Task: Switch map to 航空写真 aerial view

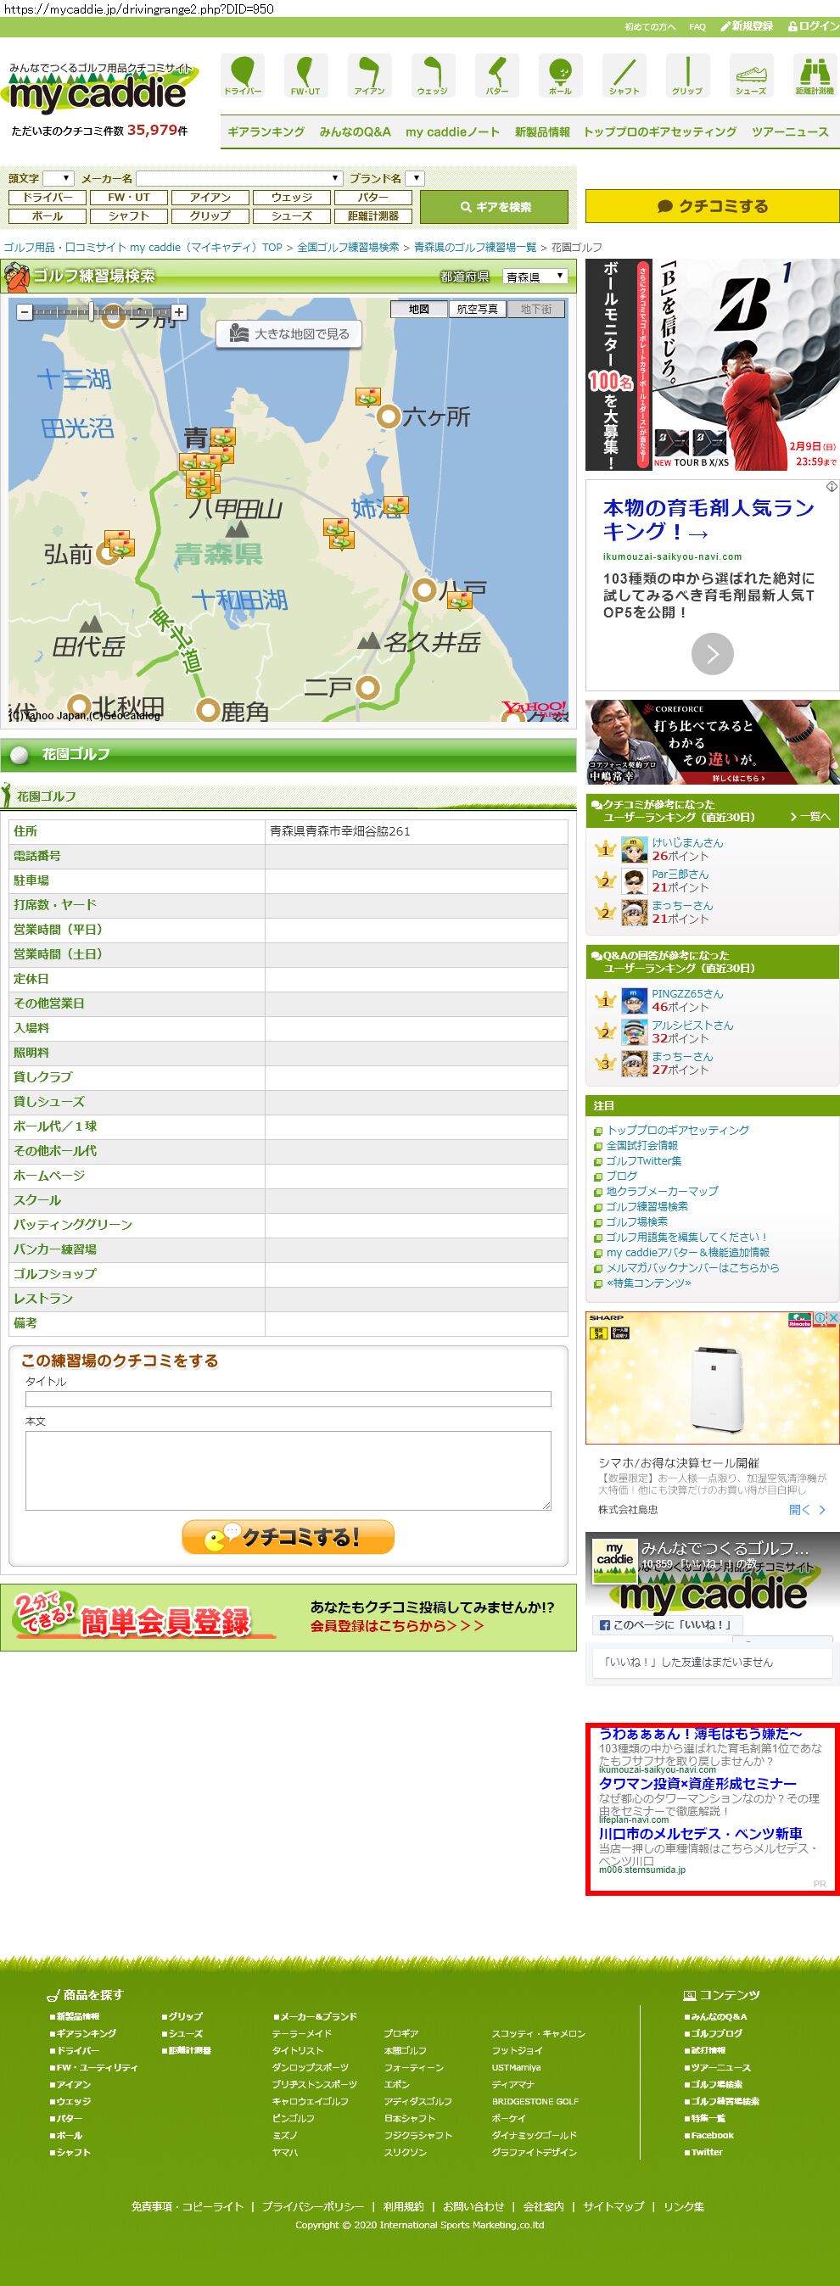Action: coord(477,309)
